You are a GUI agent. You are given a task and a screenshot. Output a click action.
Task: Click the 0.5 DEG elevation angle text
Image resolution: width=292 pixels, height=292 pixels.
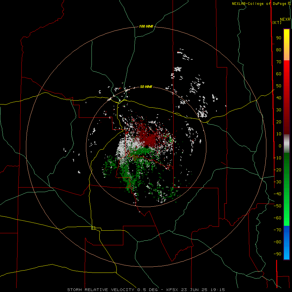point(148,290)
